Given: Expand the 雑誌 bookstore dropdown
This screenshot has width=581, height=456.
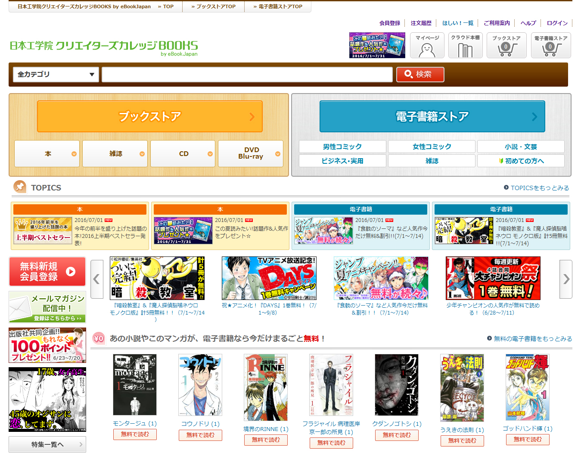Looking at the screenshot, I should pyautogui.click(x=115, y=153).
